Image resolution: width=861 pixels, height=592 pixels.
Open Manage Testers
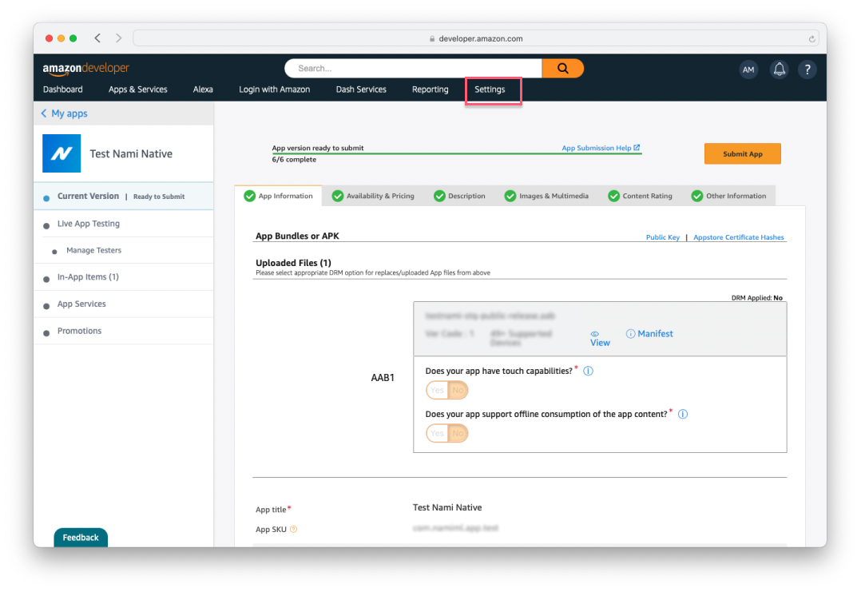click(94, 250)
